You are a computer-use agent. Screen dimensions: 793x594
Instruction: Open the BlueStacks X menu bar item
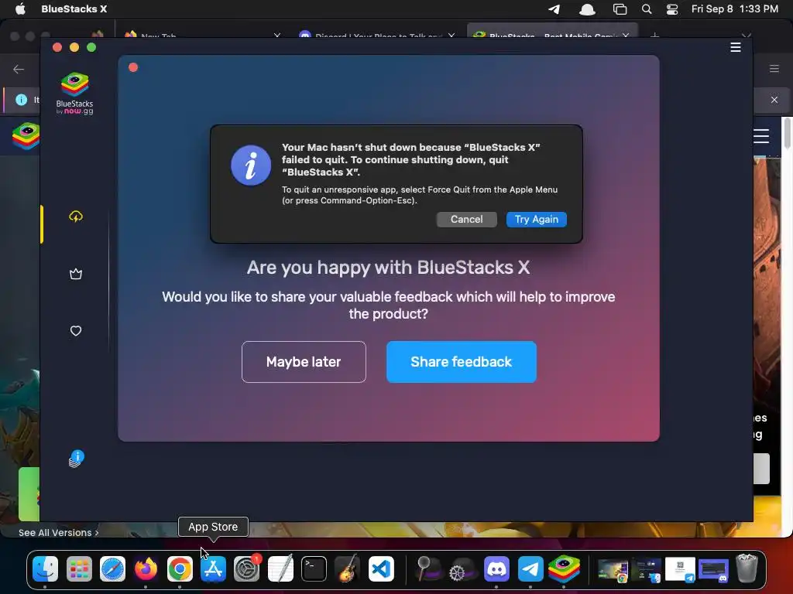click(74, 9)
